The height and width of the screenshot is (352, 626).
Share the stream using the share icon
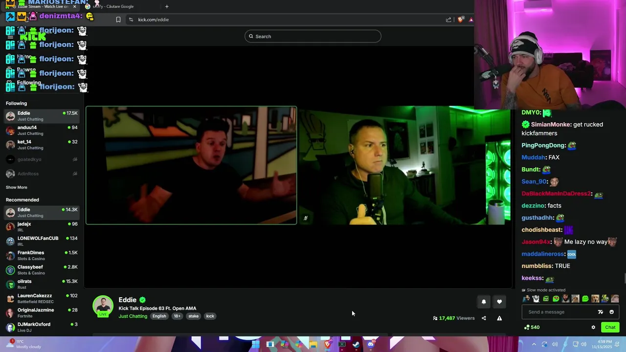coord(484,318)
